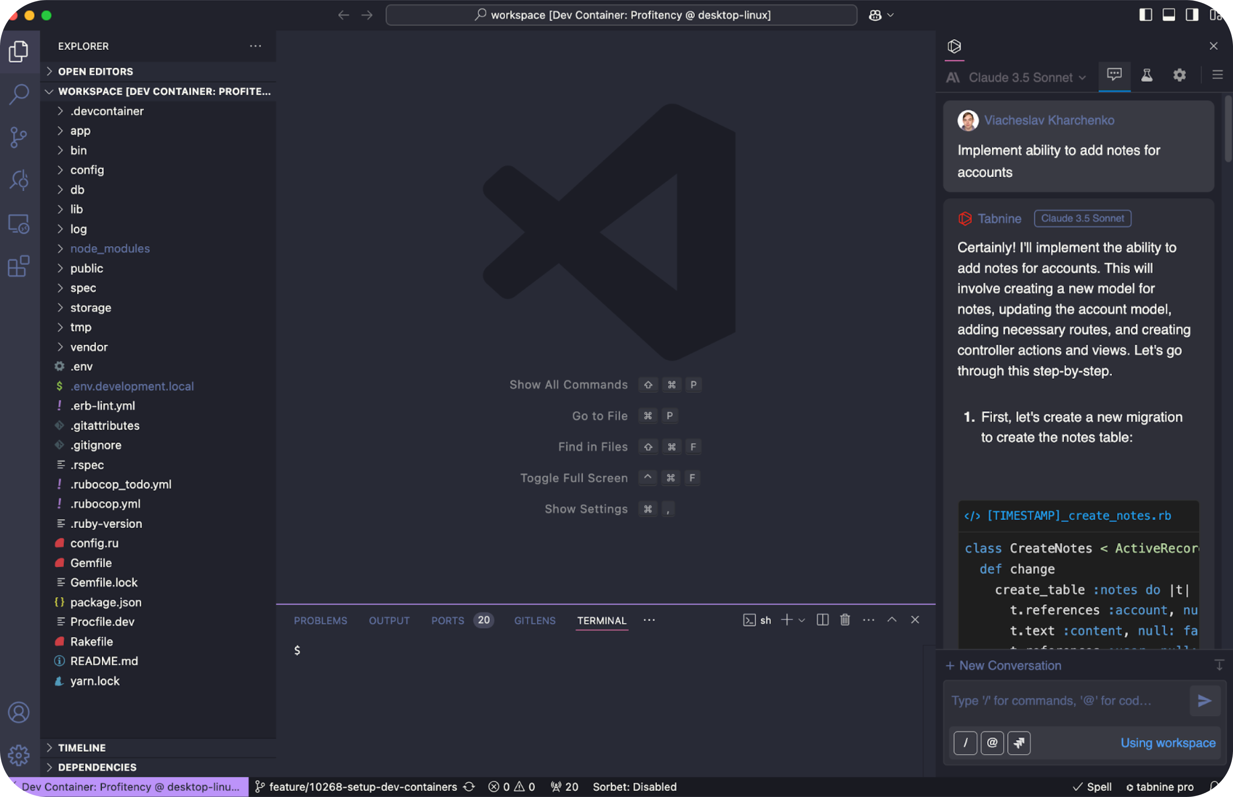Open the Extensions view

click(x=19, y=266)
